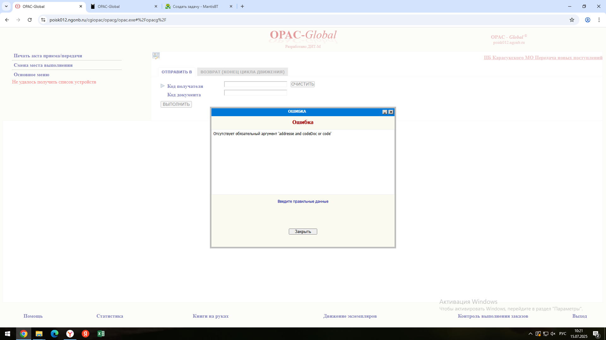The height and width of the screenshot is (340, 606).
Task: Toggle the volume mute tray icon
Action: click(x=553, y=334)
